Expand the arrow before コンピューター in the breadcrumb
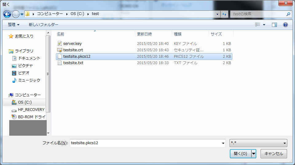Screen dimensions: 295x165 [33, 14]
